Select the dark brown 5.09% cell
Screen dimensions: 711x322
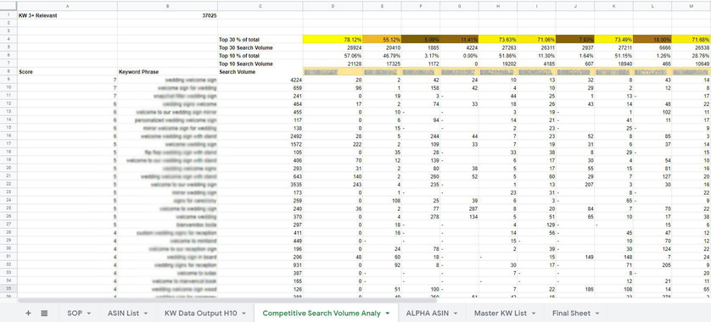(421, 39)
